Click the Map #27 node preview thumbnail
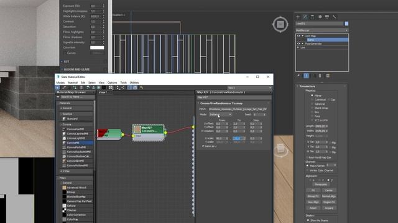 coord(137,129)
